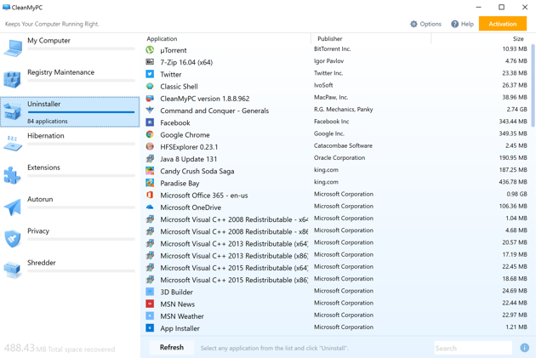Click the µTorrent app icon
Image resolution: width=536 pixels, height=358 pixels.
tap(150, 50)
